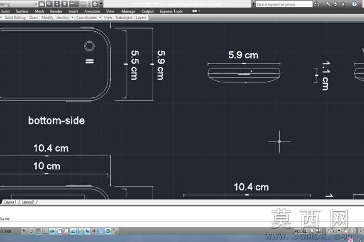
Task: Click the Save icon in quick access toolbar
Action: pyautogui.click(x=57, y=4)
